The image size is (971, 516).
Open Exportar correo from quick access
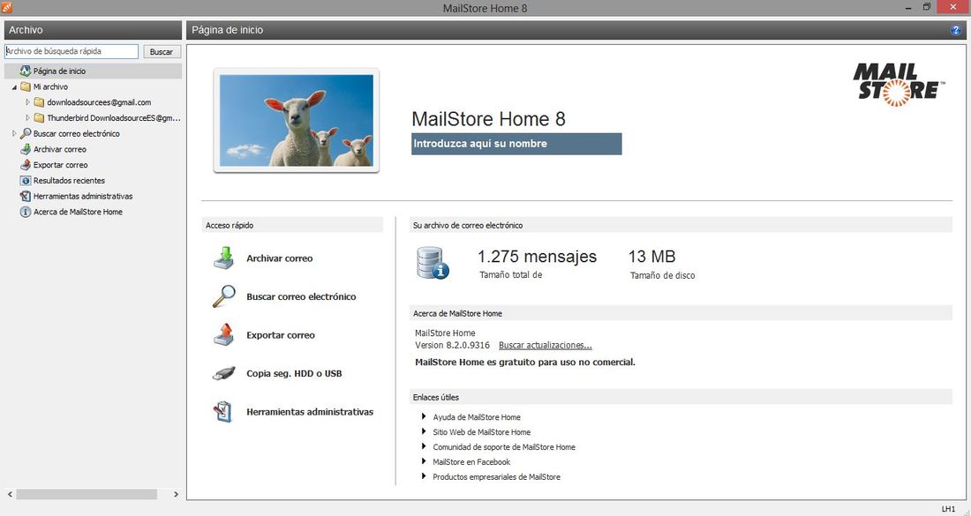tap(281, 335)
